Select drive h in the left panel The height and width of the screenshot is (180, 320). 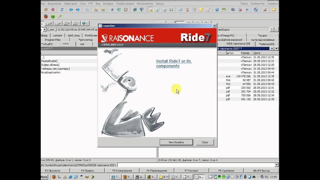tap(67, 23)
